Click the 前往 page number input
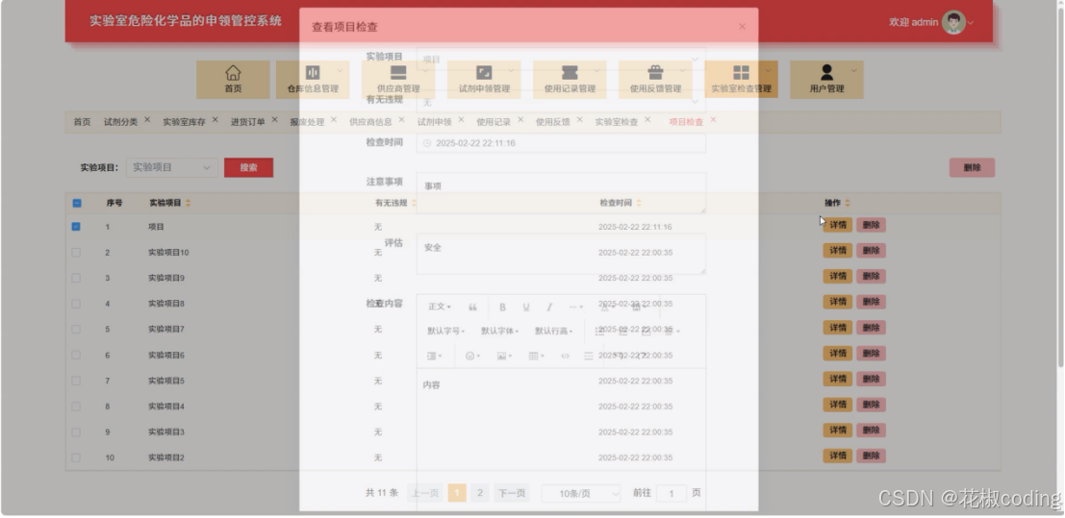Screen dimensions: 1065x518 tap(672, 494)
